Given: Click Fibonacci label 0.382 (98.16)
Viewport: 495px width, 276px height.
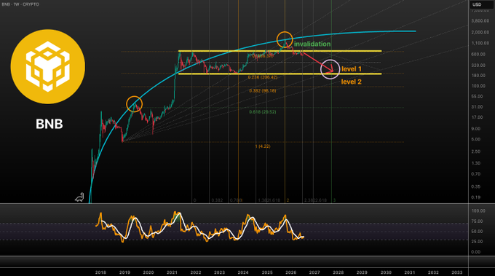Looking at the screenshot, I should (263, 90).
